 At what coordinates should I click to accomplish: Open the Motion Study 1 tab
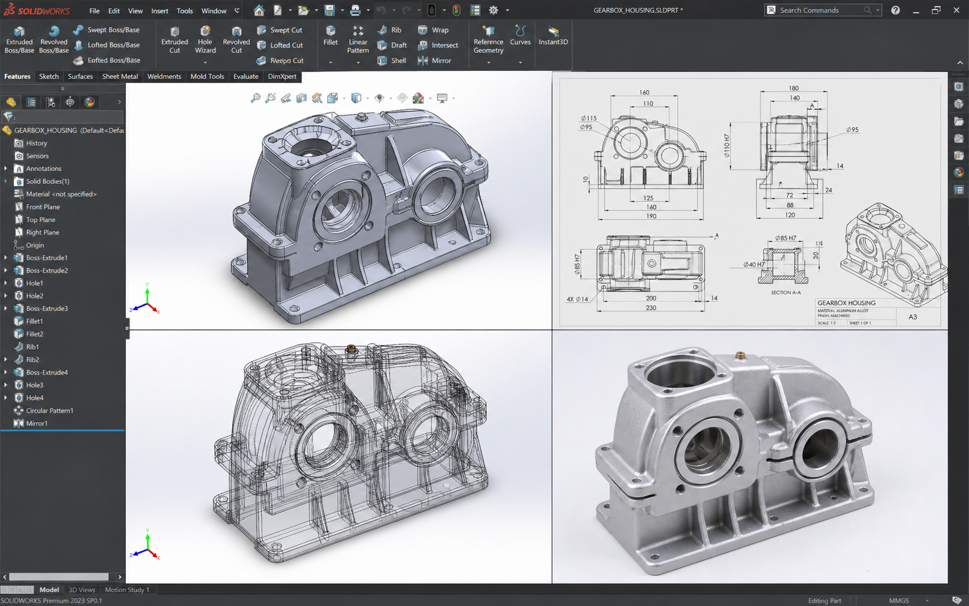(127, 590)
